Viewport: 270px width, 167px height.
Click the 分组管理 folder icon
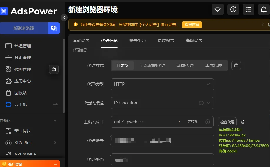pyautogui.click(x=9, y=58)
